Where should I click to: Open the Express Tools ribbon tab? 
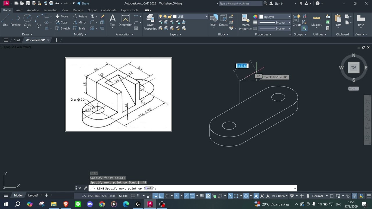tap(130, 10)
